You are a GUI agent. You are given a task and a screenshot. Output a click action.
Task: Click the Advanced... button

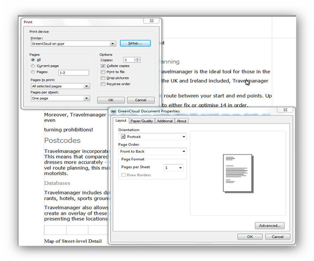click(x=270, y=226)
